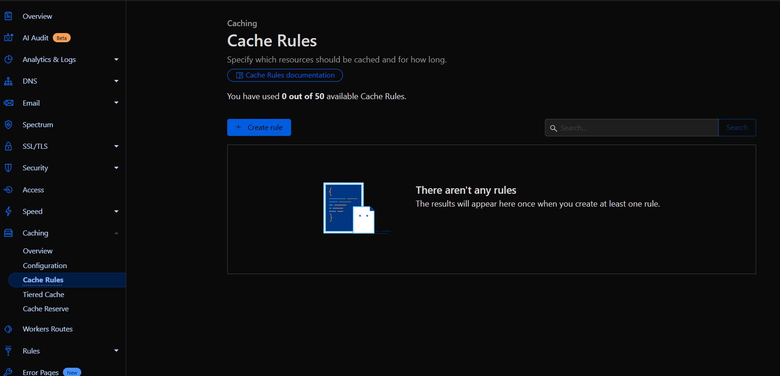Screen dimensions: 780x376
Task: Click the Search button beside search field
Action: 737,128
